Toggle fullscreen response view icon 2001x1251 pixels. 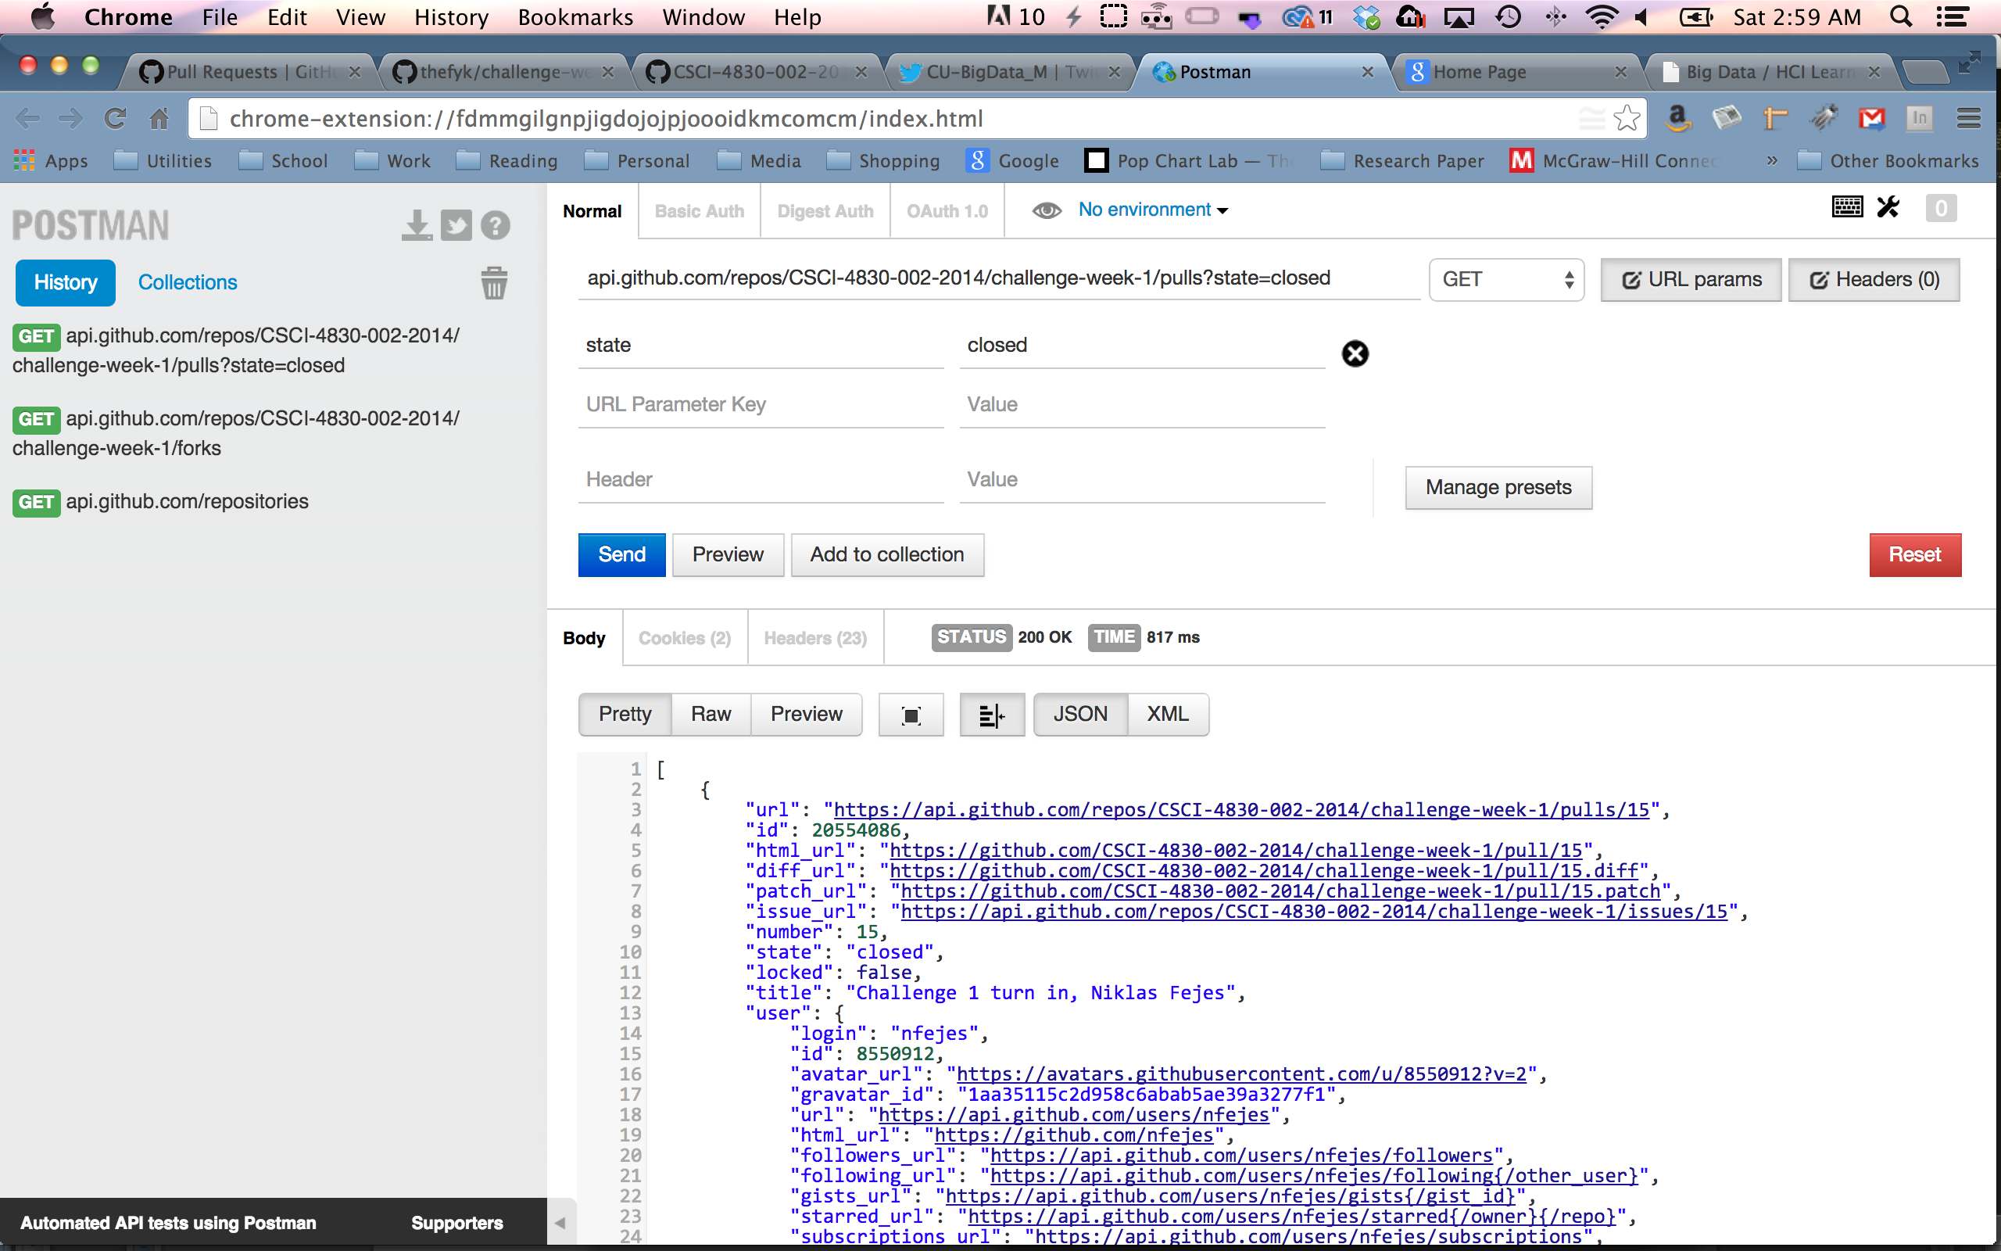click(x=911, y=715)
